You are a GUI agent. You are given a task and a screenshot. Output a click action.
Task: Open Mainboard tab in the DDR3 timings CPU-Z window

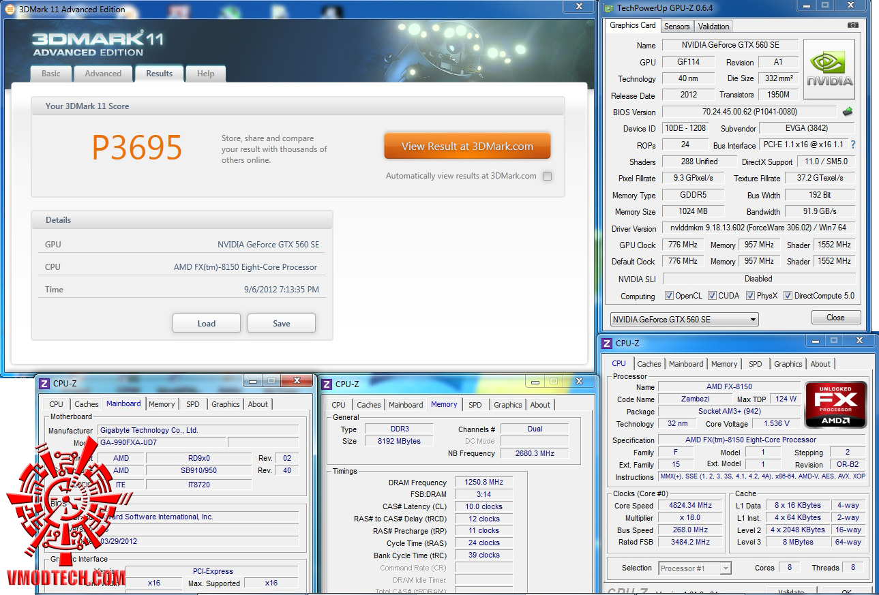click(406, 405)
